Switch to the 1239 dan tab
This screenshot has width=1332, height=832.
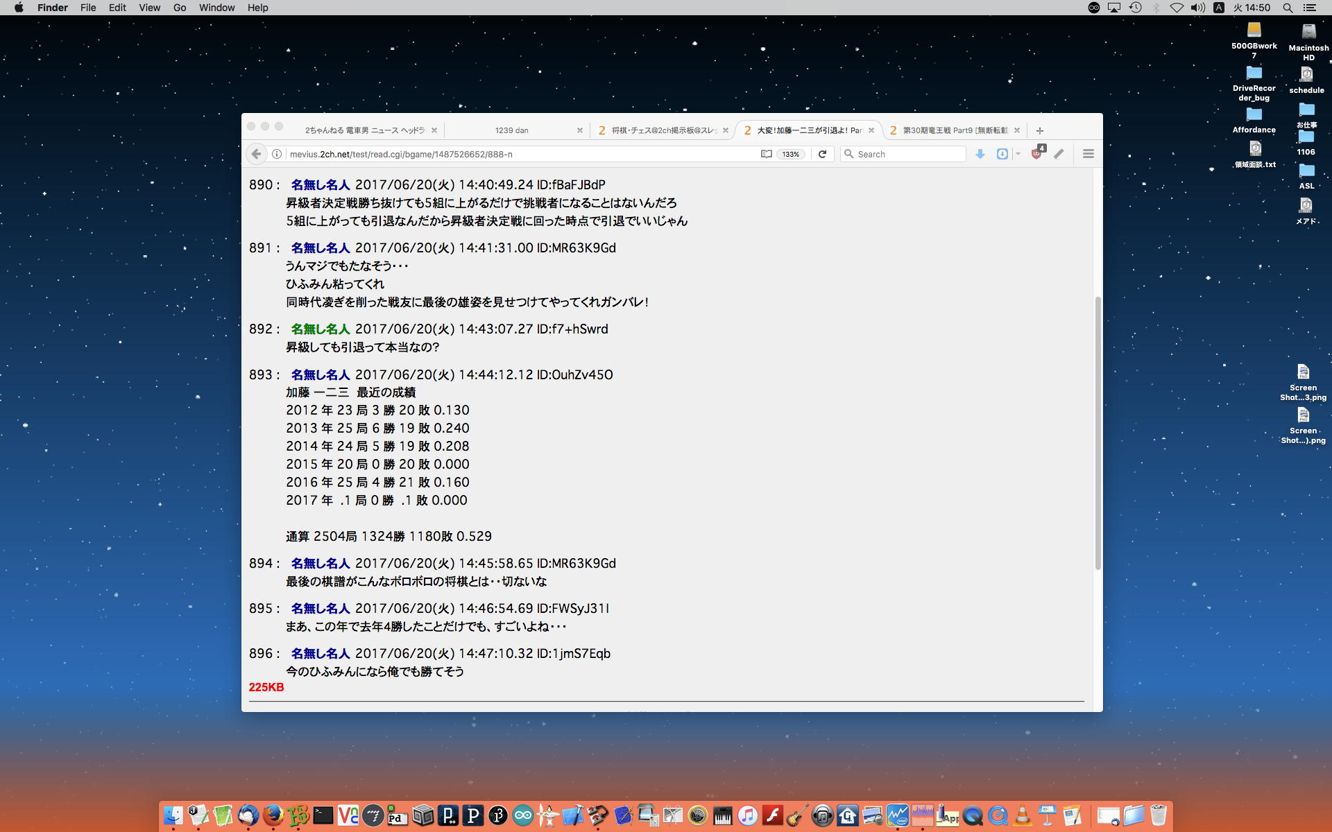[x=512, y=130]
